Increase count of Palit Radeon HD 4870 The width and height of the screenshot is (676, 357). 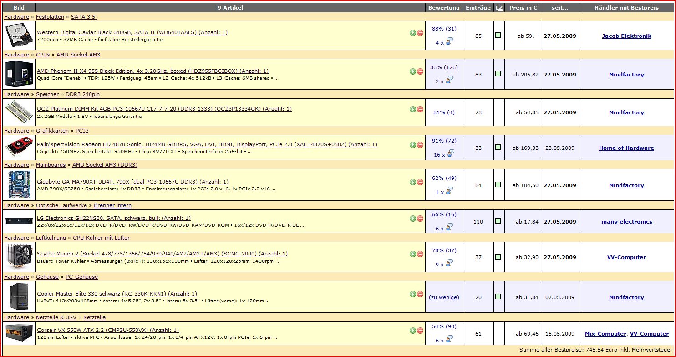coord(412,145)
